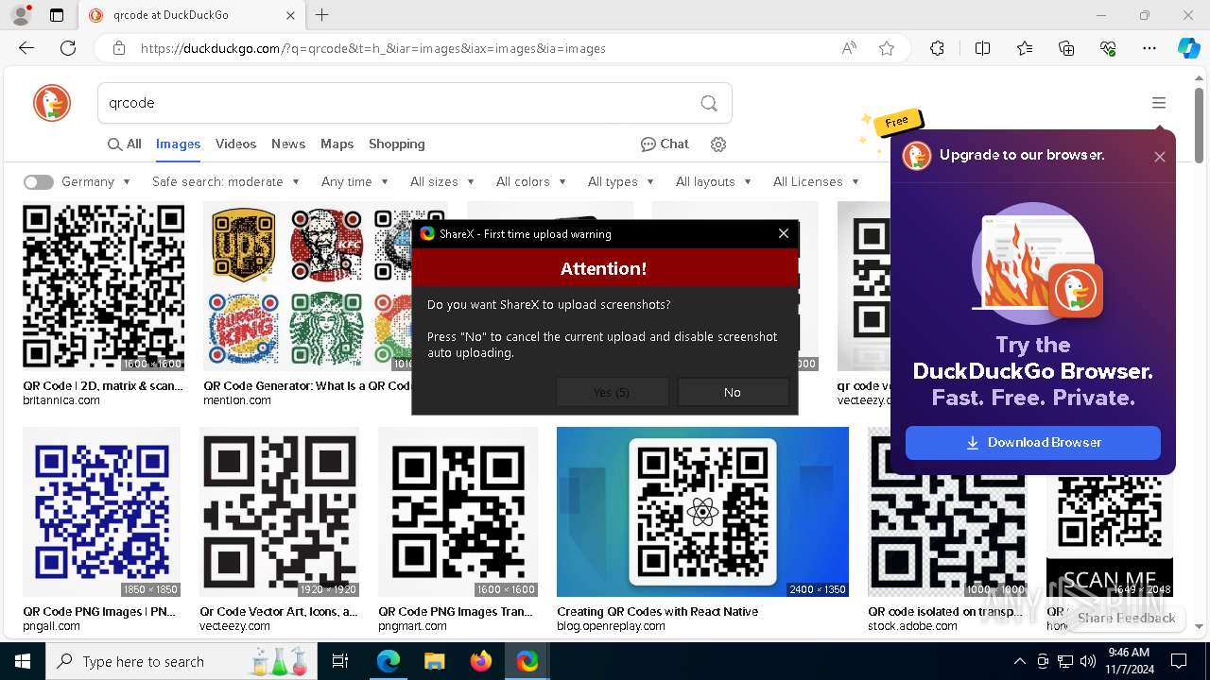Close the qrcode at DuckDuckGo tab

point(291,15)
